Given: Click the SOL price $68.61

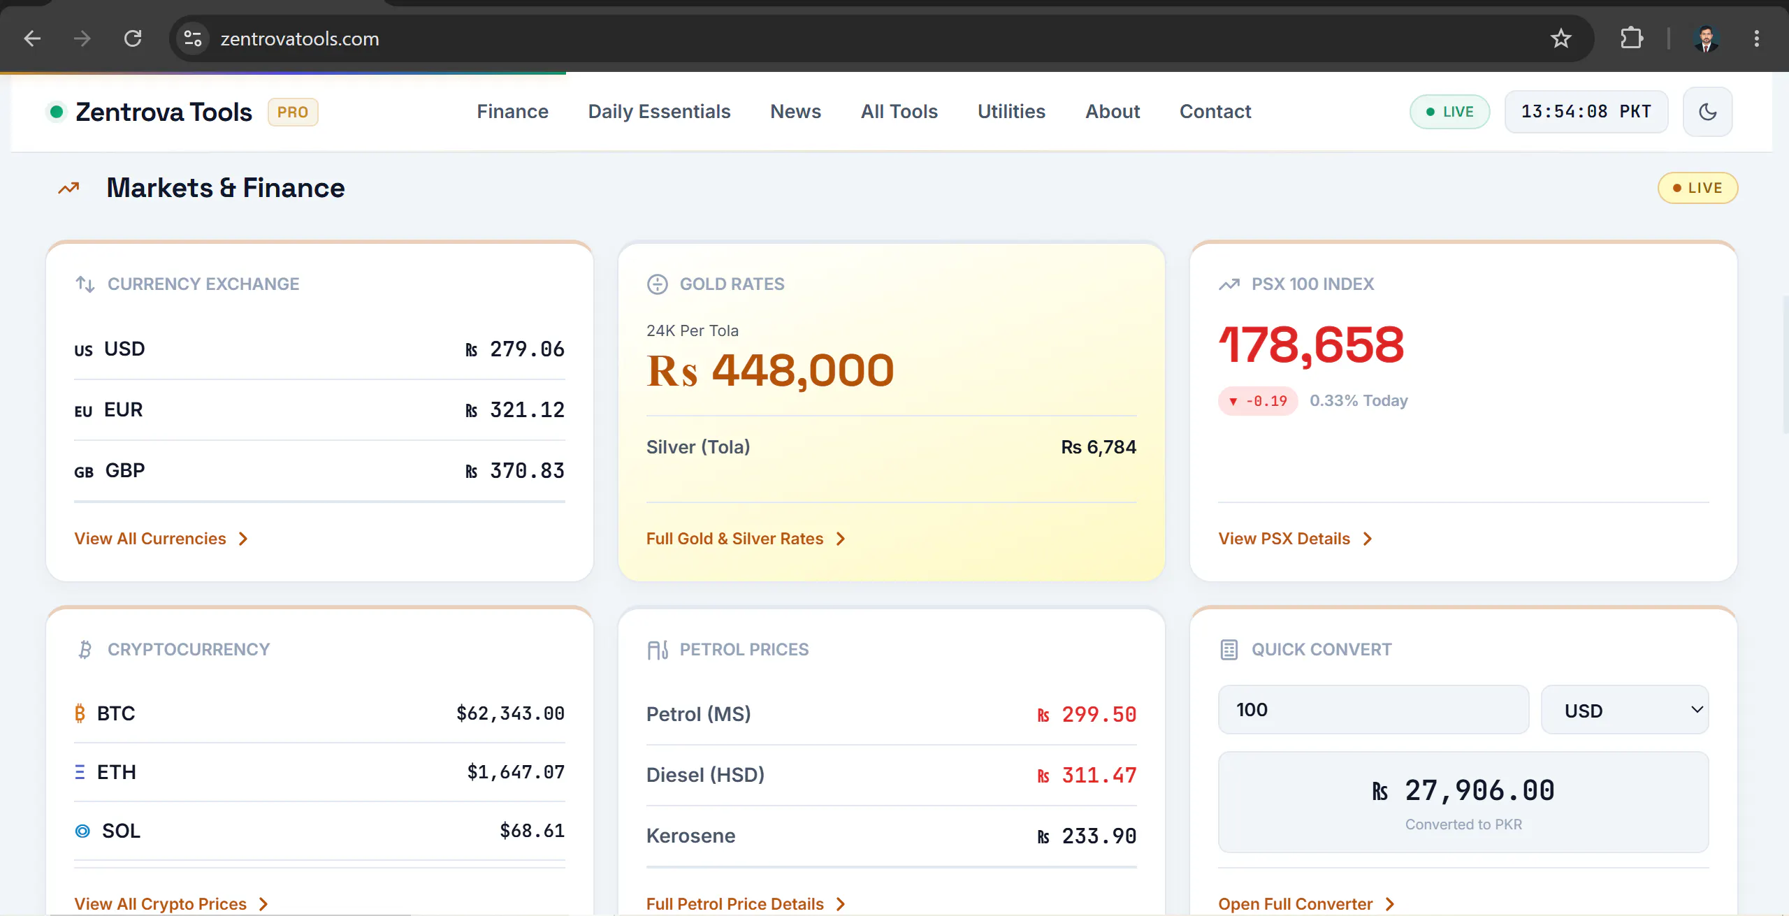Looking at the screenshot, I should click(532, 831).
